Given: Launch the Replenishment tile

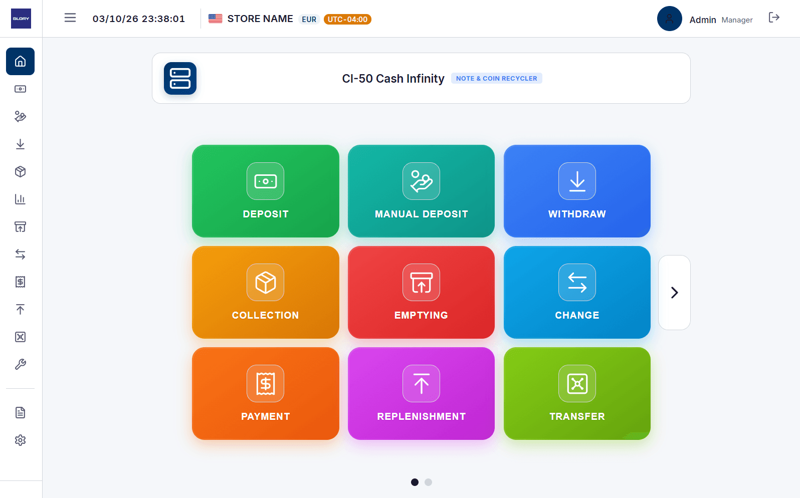Looking at the screenshot, I should pos(421,394).
